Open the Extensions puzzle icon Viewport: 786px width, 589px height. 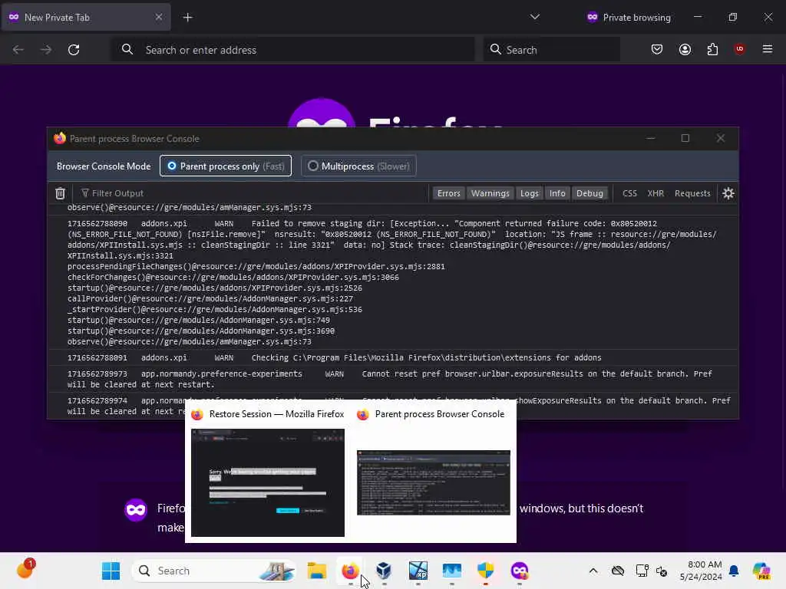712,50
